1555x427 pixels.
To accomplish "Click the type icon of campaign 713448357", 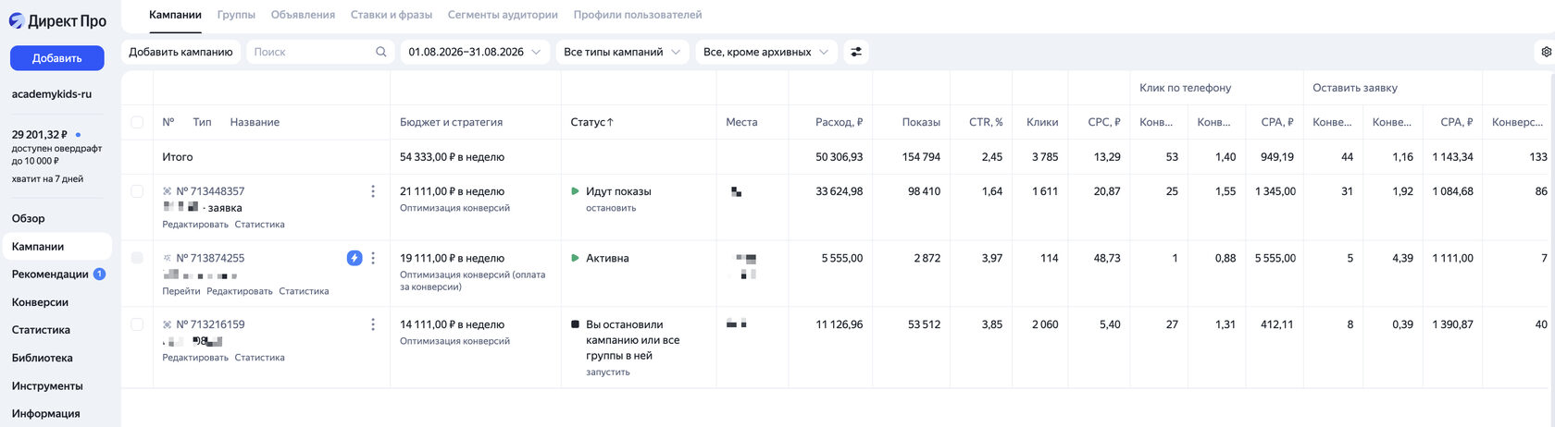I will pos(168,191).
